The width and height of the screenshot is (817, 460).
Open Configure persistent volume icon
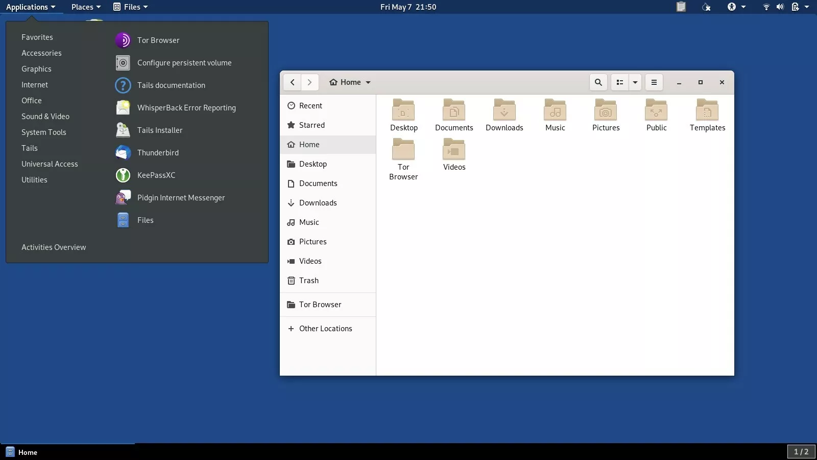[x=123, y=63]
